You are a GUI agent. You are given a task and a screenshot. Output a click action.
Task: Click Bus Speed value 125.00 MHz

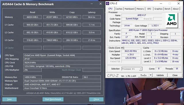tap(131, 58)
